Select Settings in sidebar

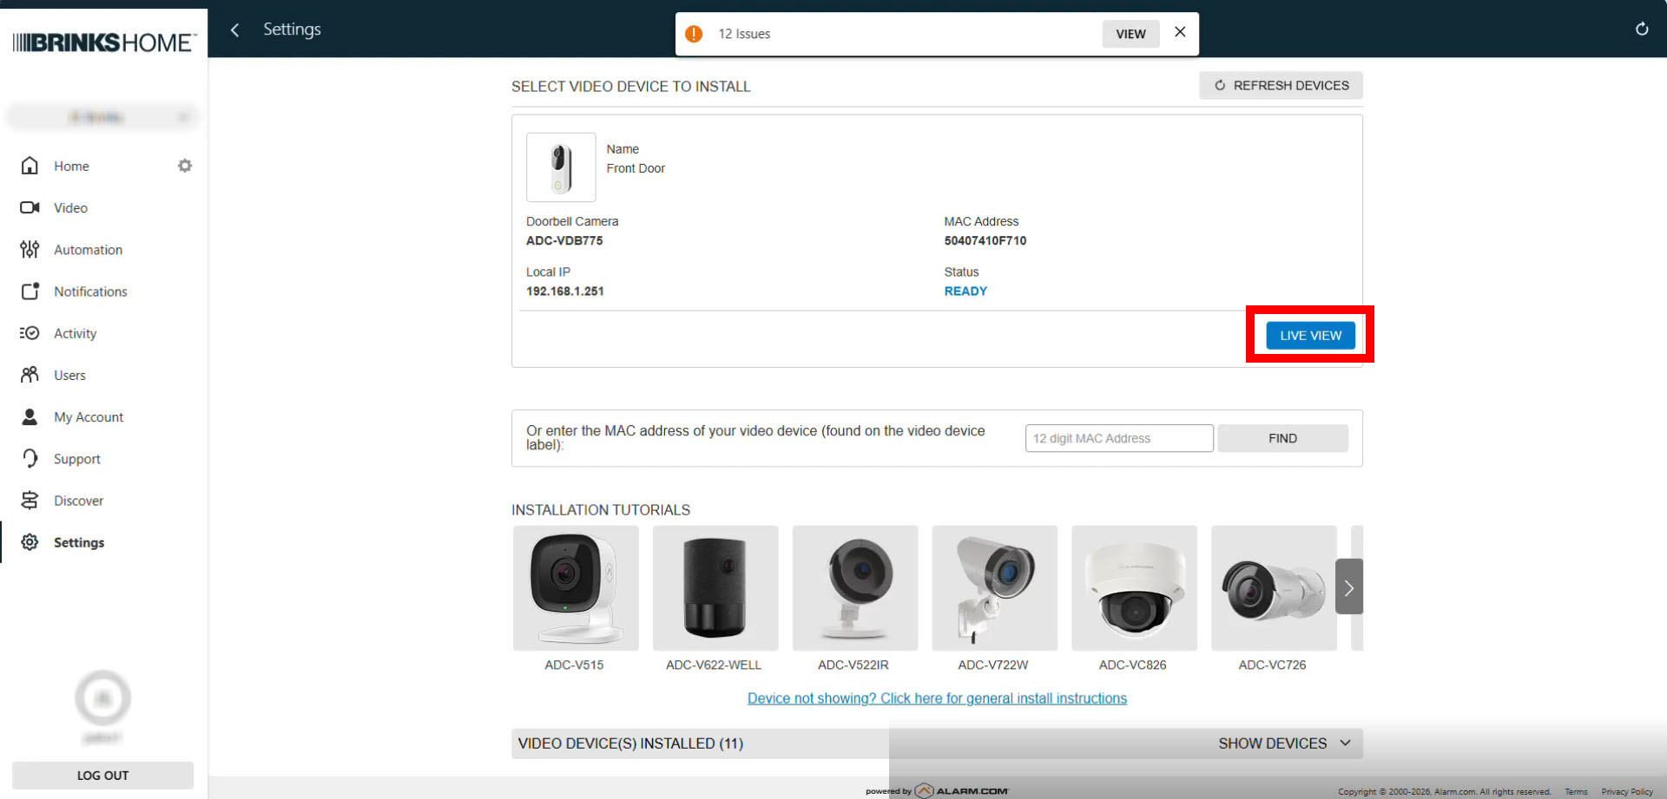click(79, 542)
